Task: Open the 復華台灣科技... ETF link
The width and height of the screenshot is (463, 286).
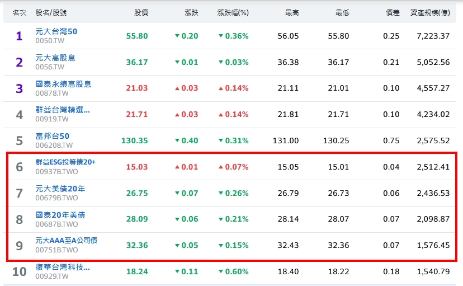Action: (x=62, y=267)
